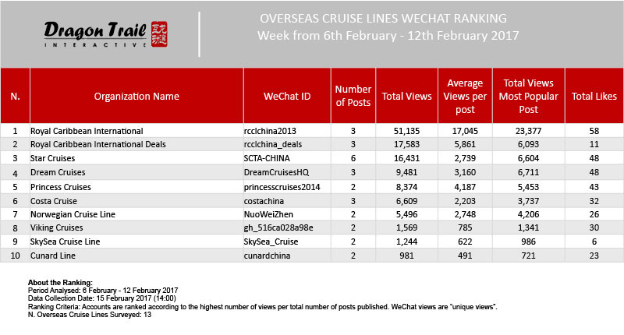Viewport: 624px width, 335px height.
Task: Select the DreamCruisesHQ WeChat ID cell
Action: point(277,171)
